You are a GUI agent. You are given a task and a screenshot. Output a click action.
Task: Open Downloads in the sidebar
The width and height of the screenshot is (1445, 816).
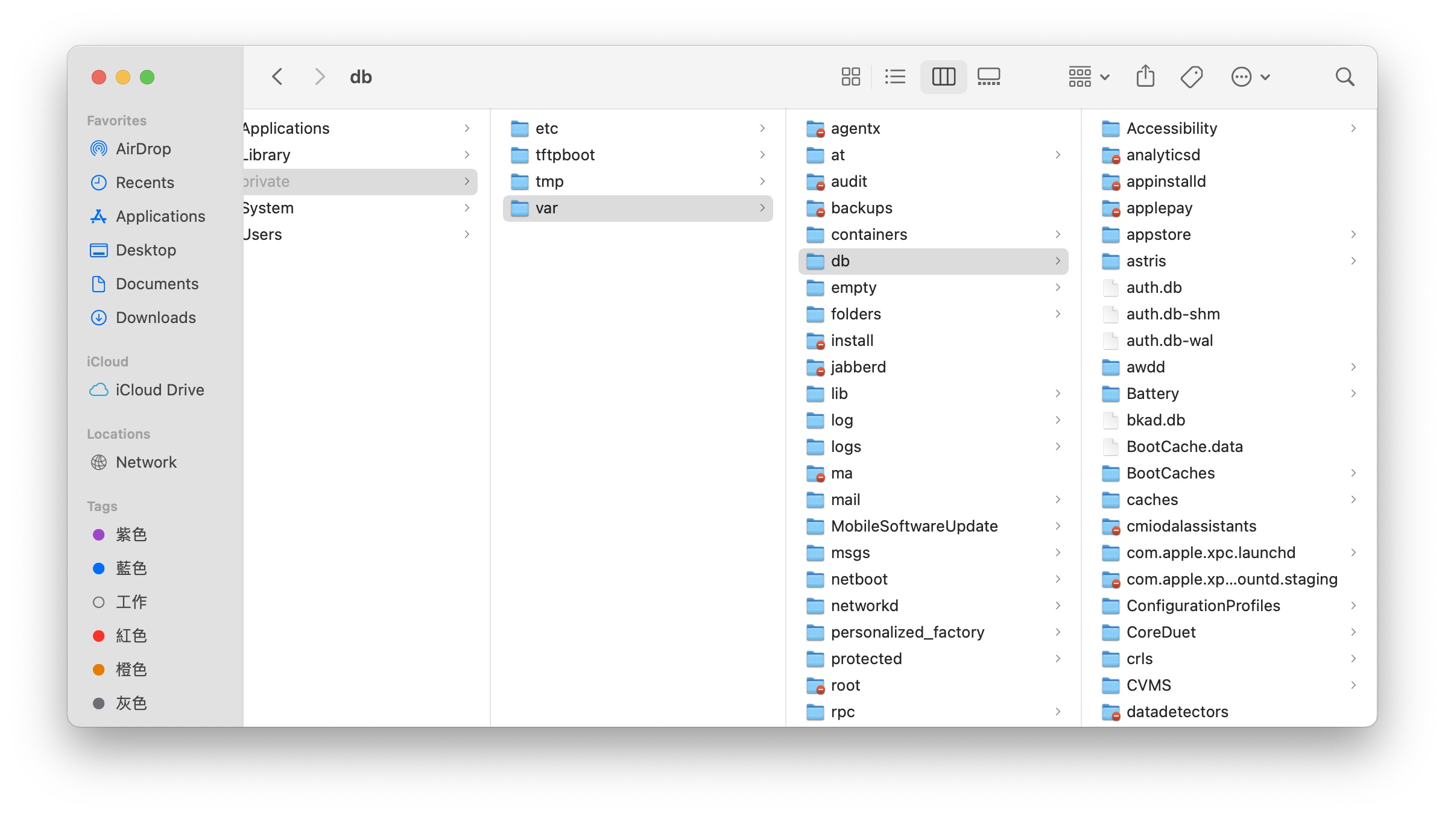(x=155, y=318)
